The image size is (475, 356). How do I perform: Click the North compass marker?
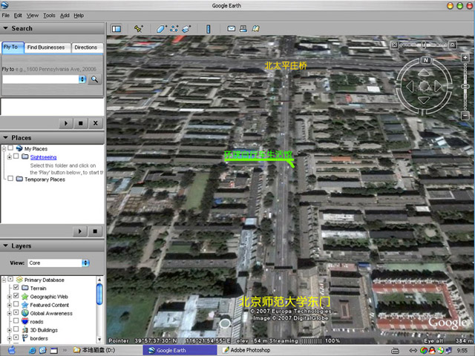pos(425,60)
